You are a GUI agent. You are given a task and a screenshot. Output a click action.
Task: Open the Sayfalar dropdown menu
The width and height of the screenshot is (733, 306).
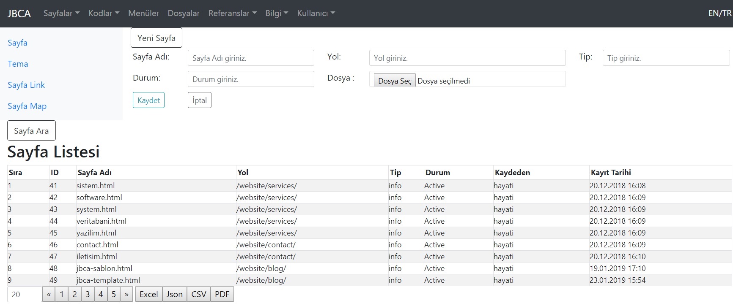pos(61,13)
